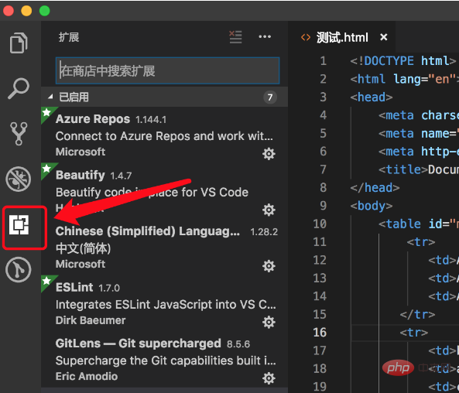The height and width of the screenshot is (393, 459).
Task: Click the </head> closing tag
Action: click(x=375, y=187)
